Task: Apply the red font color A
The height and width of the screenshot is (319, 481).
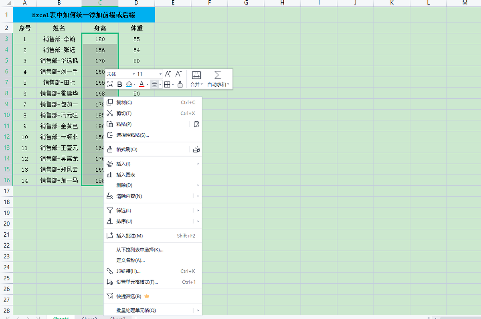Action: [x=141, y=84]
